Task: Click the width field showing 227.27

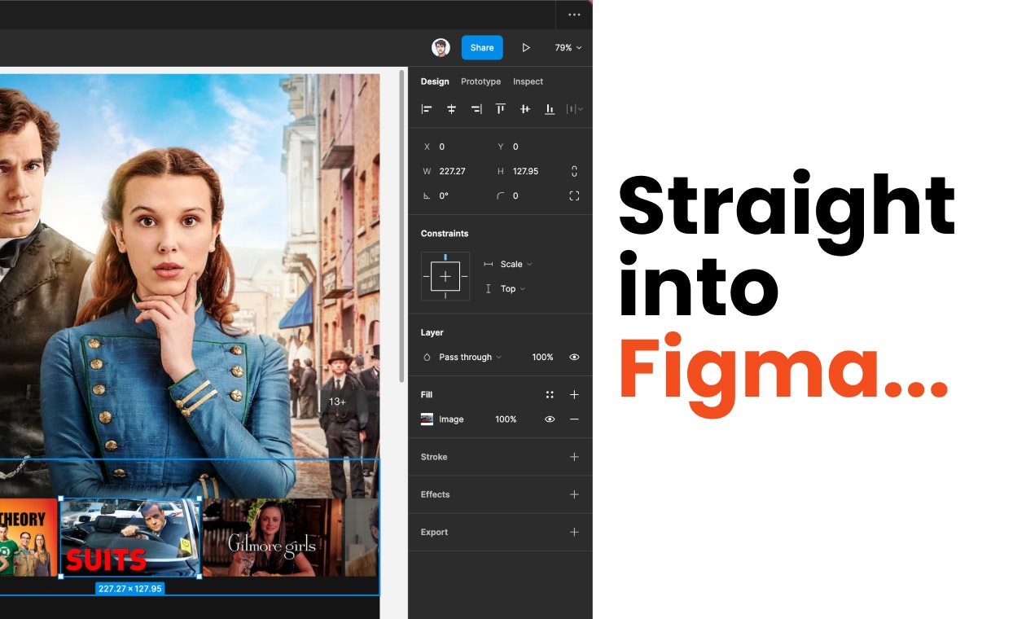Action: (x=452, y=171)
